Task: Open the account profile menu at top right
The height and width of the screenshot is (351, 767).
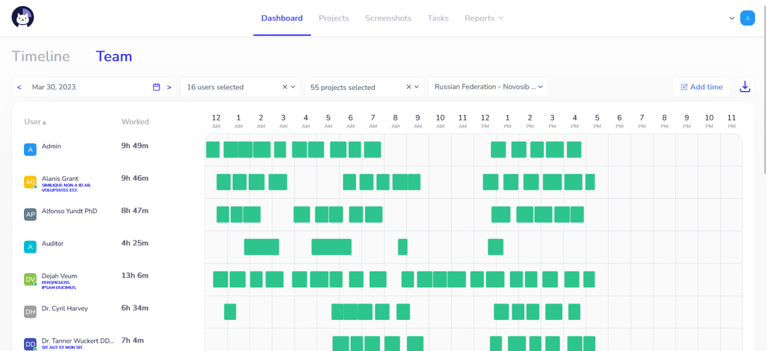Action: tap(747, 18)
